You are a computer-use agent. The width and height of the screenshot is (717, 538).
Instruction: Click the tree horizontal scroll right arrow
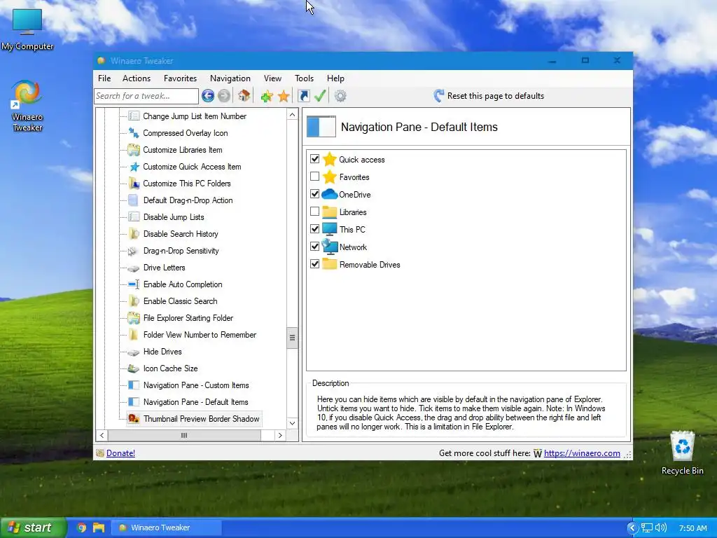point(280,436)
